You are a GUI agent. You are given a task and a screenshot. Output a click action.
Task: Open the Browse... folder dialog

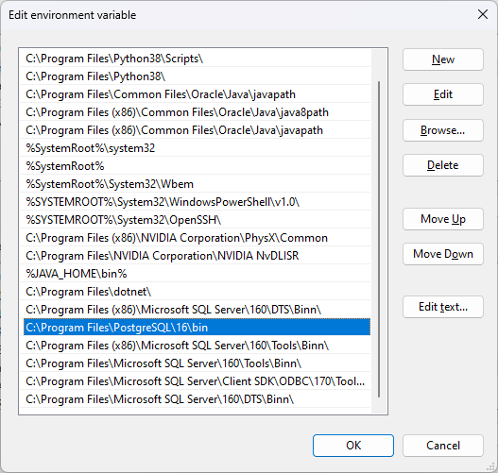[x=443, y=130]
